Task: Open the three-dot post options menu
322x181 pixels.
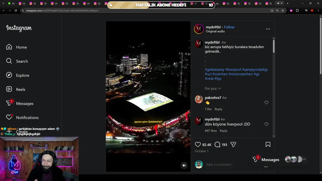Action: pyautogui.click(x=268, y=29)
